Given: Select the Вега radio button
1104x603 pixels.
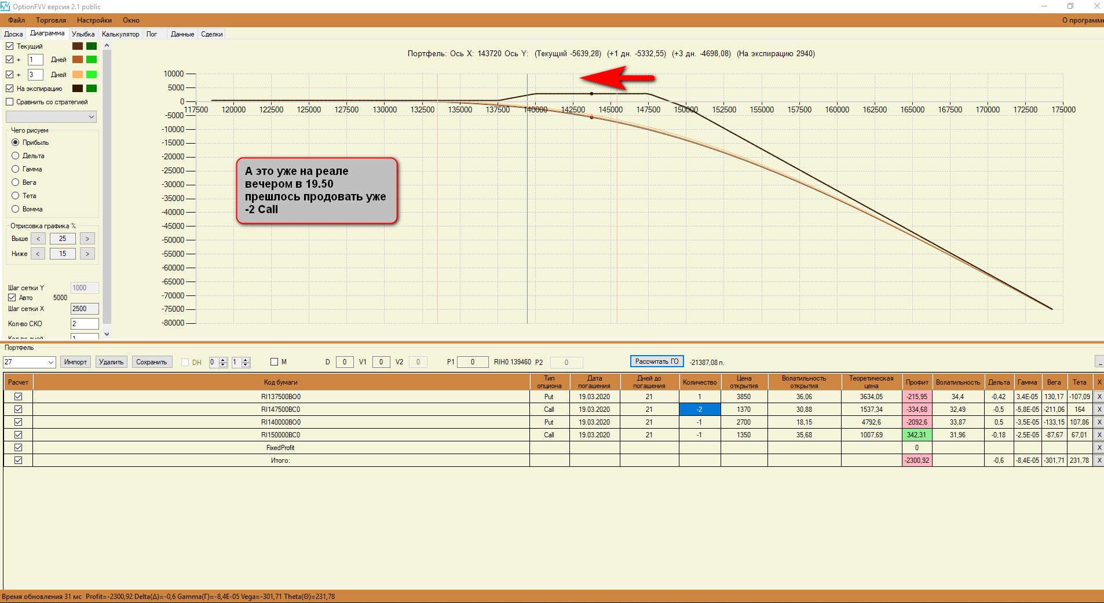Looking at the screenshot, I should [16, 182].
